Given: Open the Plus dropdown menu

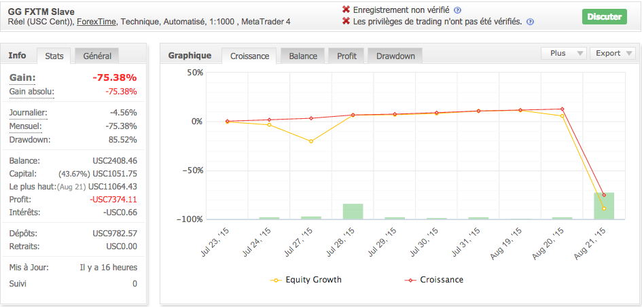Looking at the screenshot, I should (x=564, y=53).
